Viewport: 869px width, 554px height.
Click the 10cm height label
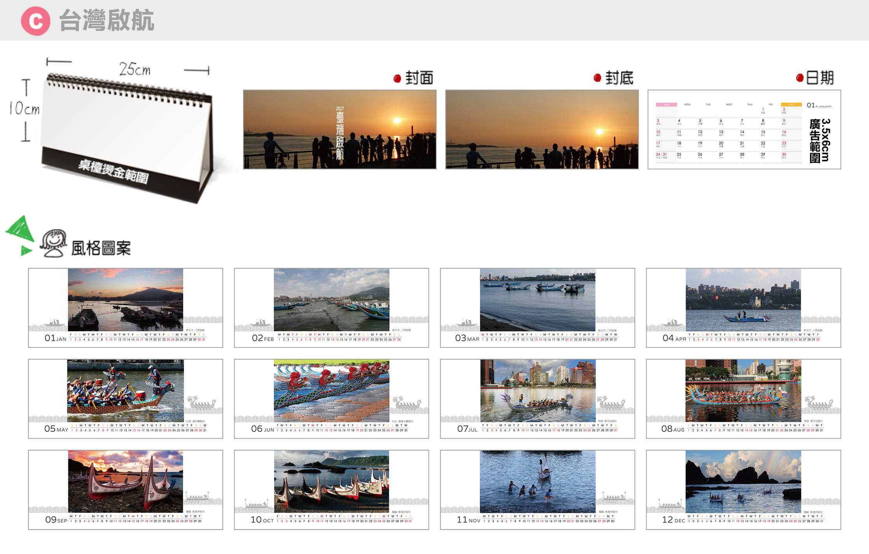(x=24, y=108)
